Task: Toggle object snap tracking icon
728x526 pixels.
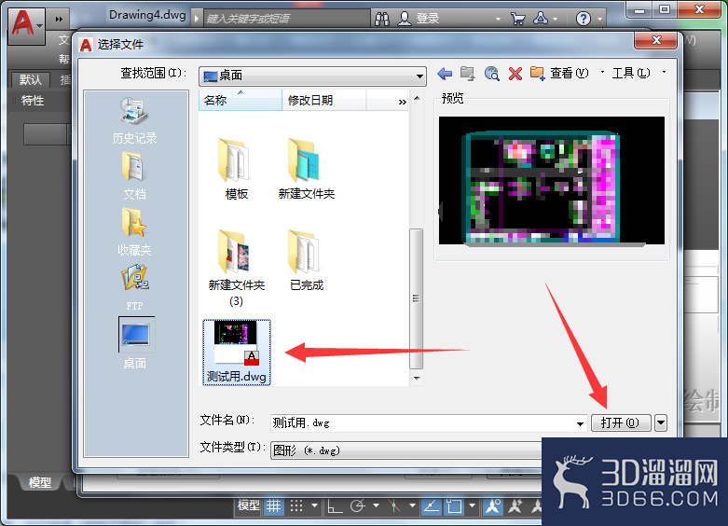Action: tap(432, 505)
